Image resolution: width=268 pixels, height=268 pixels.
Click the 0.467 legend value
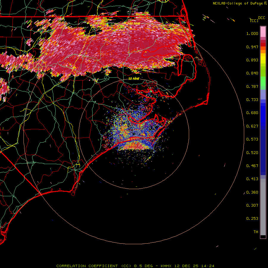[252, 166]
